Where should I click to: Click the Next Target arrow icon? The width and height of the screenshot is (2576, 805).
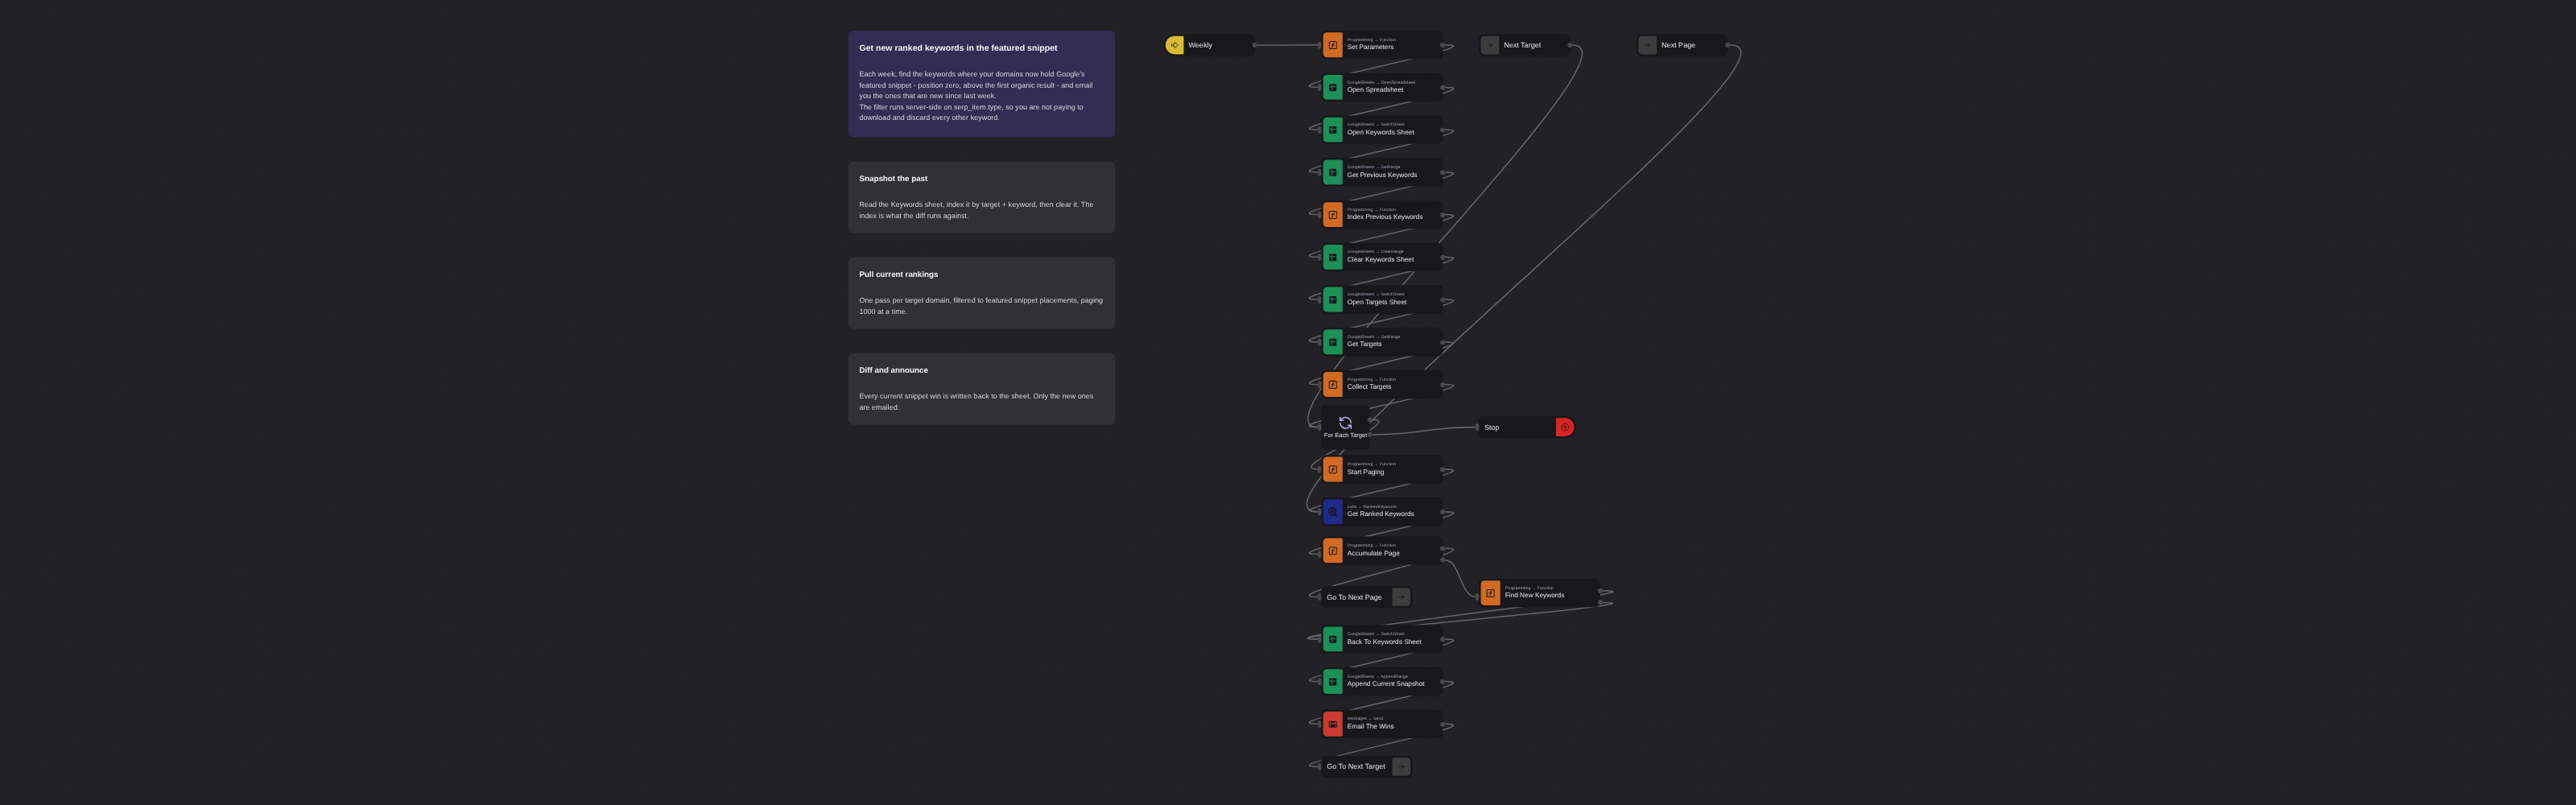pos(1490,45)
